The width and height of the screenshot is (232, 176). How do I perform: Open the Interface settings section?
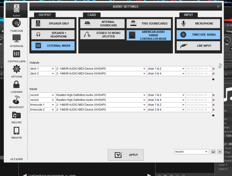tap(16, 41)
